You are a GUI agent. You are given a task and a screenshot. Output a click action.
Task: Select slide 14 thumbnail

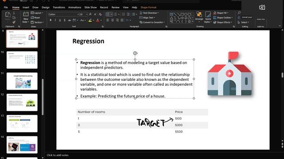coord(22,145)
